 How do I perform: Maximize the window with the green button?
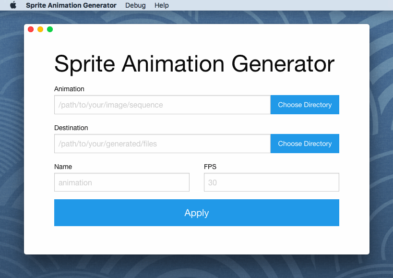(x=50, y=29)
